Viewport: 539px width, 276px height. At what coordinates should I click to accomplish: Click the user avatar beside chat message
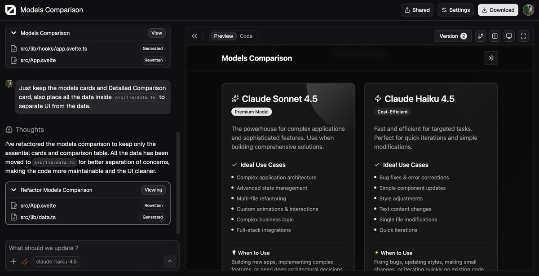point(9,84)
